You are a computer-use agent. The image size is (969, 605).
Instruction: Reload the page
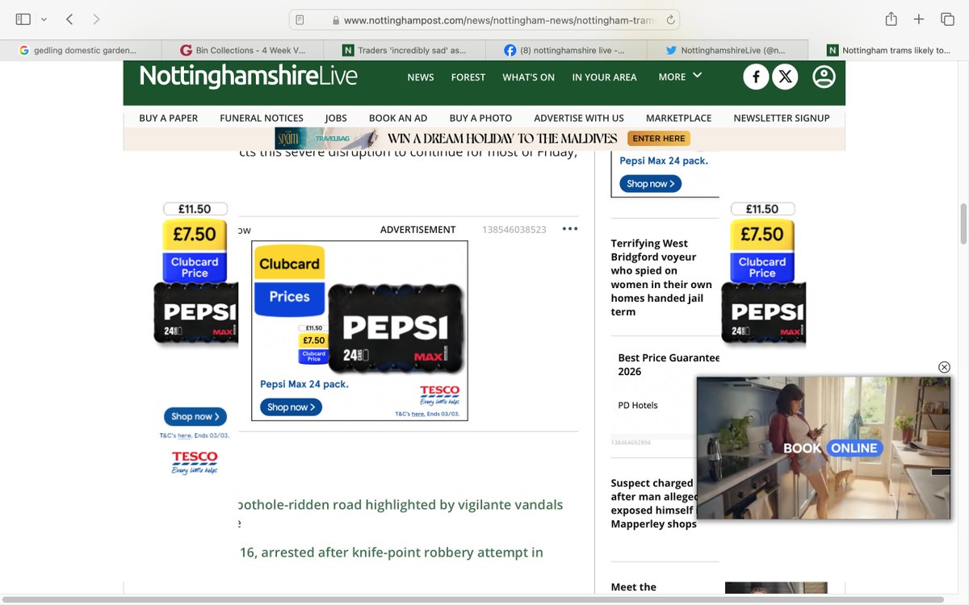669,19
